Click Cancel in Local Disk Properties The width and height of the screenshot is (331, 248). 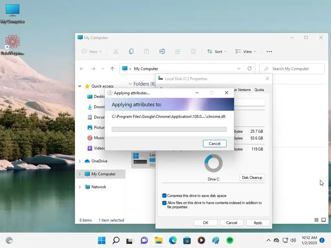(231, 223)
